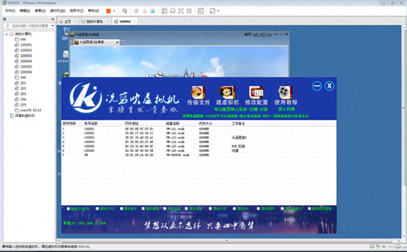Close the 100003 VMware tab
407x252 pixels.
tap(135, 22)
